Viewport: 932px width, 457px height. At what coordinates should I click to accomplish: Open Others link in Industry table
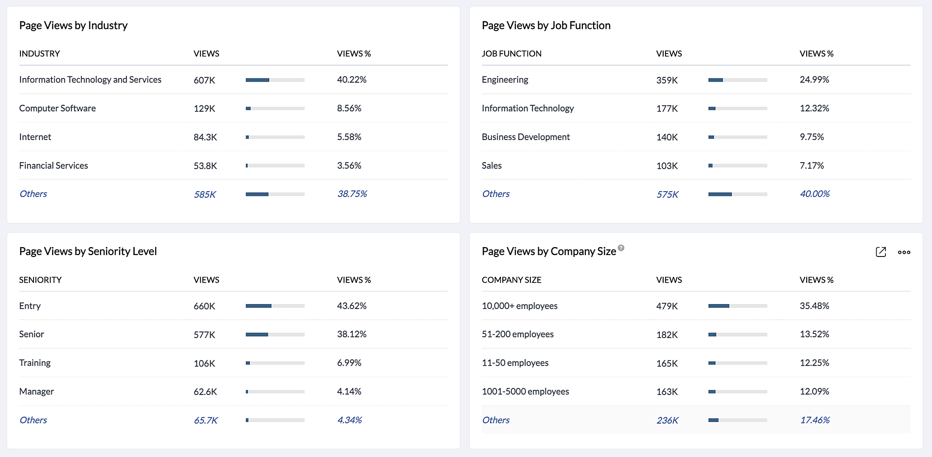pyautogui.click(x=33, y=194)
